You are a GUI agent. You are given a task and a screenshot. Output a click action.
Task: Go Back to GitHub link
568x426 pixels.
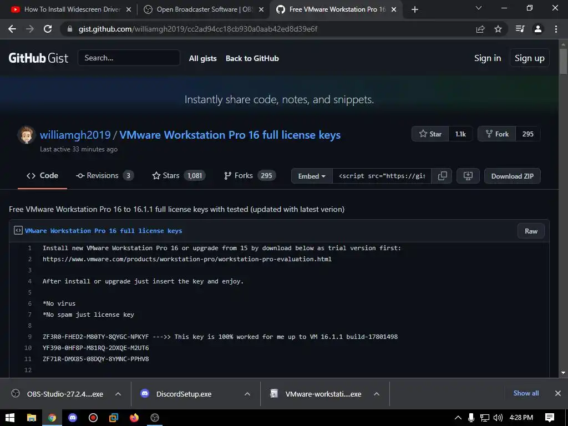pos(252,58)
